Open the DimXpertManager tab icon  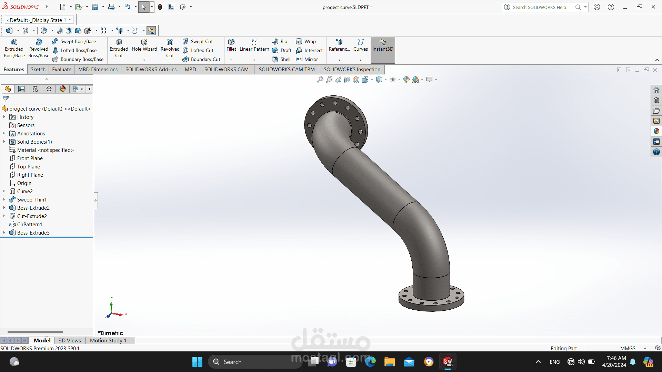coord(49,89)
